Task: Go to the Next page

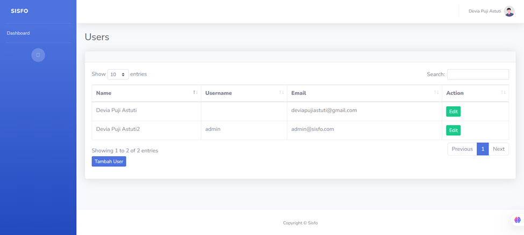Action: [498, 149]
